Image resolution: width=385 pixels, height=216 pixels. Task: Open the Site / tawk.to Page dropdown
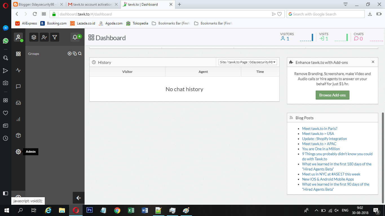coord(248,62)
